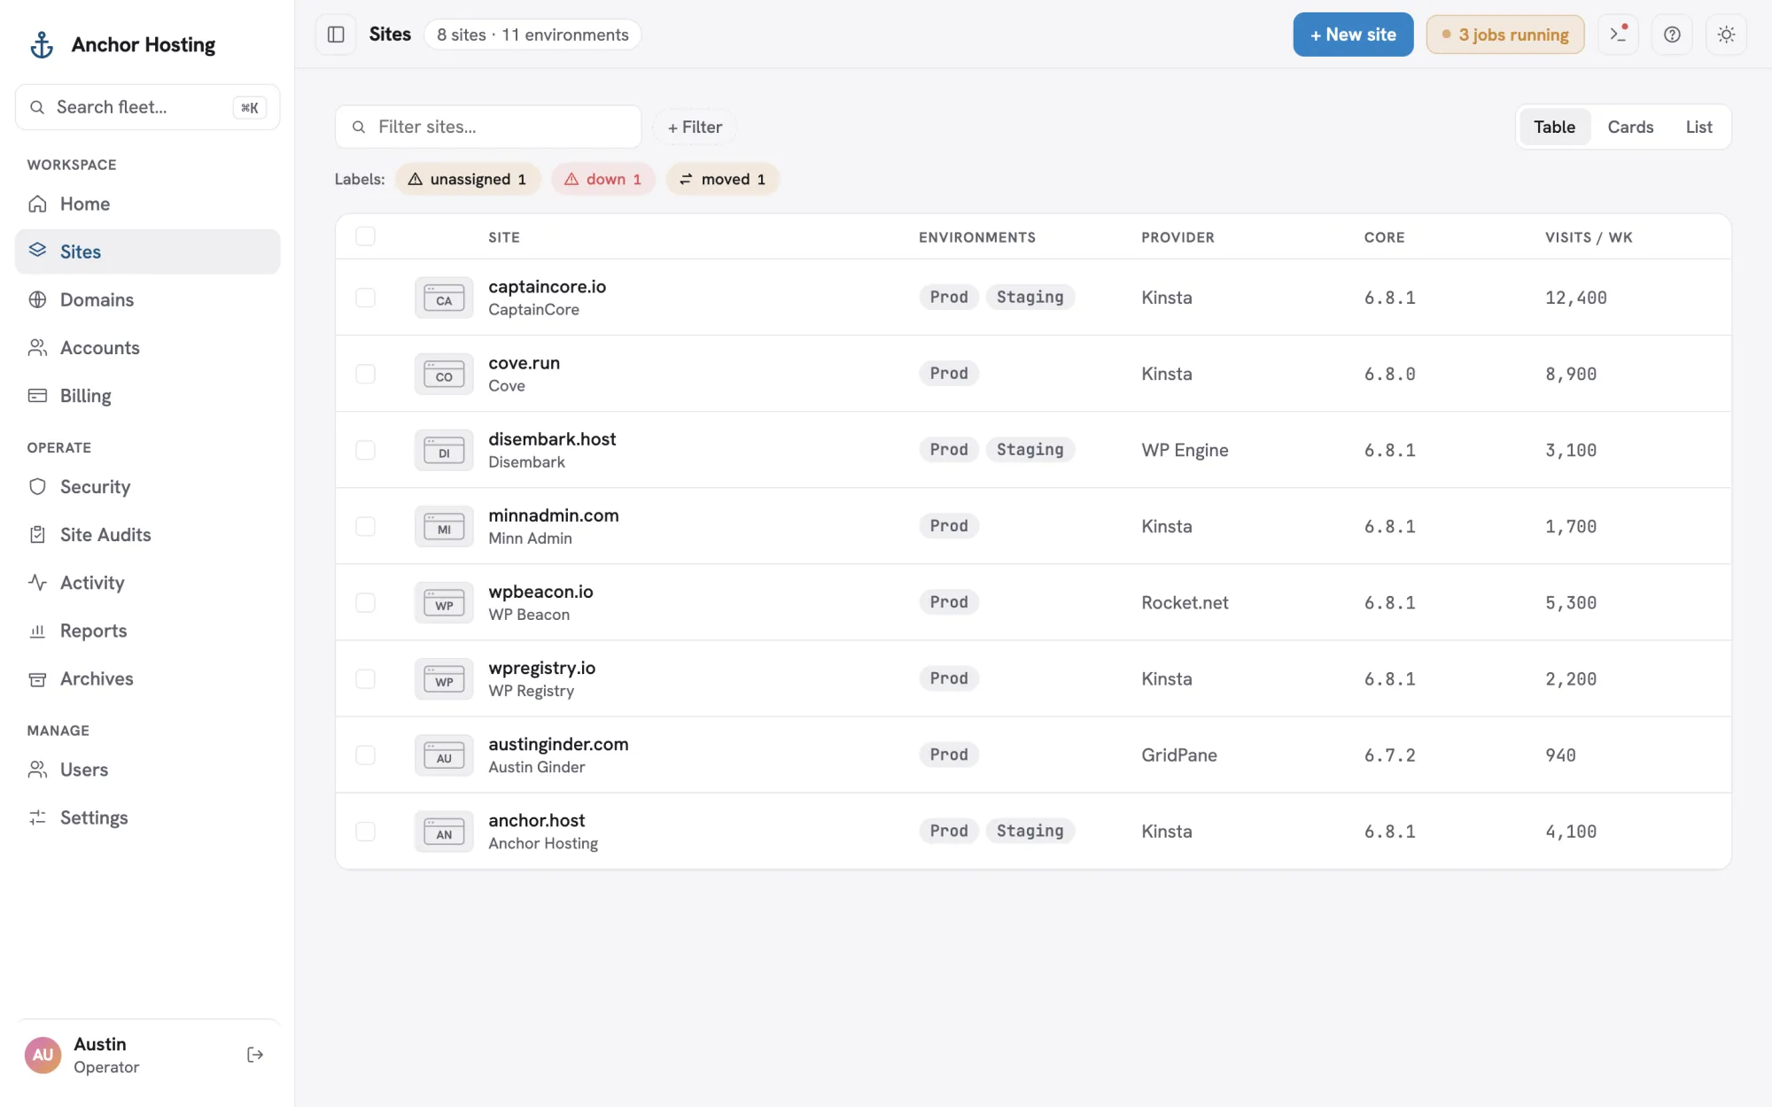Click Staging badge for disembark.host
Image resolution: width=1772 pixels, height=1107 pixels.
(1030, 449)
